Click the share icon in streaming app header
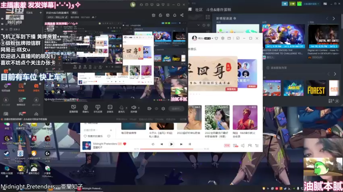This screenshot has height=192, width=343. tap(182, 15)
